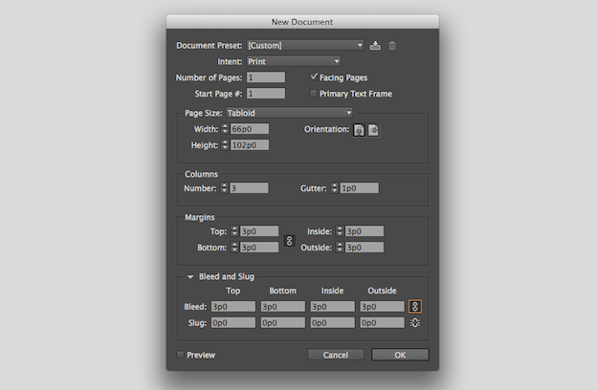Click the Slug Bottom field
This screenshot has width=597, height=390.
(283, 323)
